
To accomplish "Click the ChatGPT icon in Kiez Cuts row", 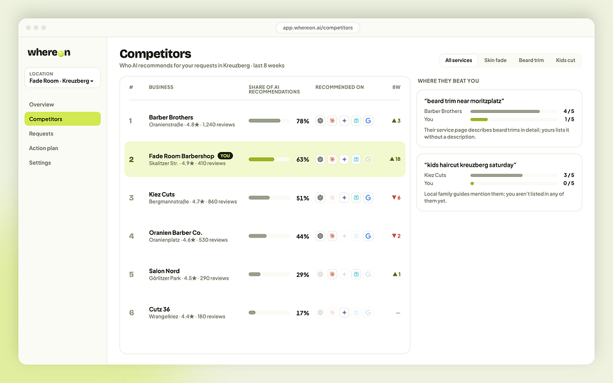I will (320, 198).
